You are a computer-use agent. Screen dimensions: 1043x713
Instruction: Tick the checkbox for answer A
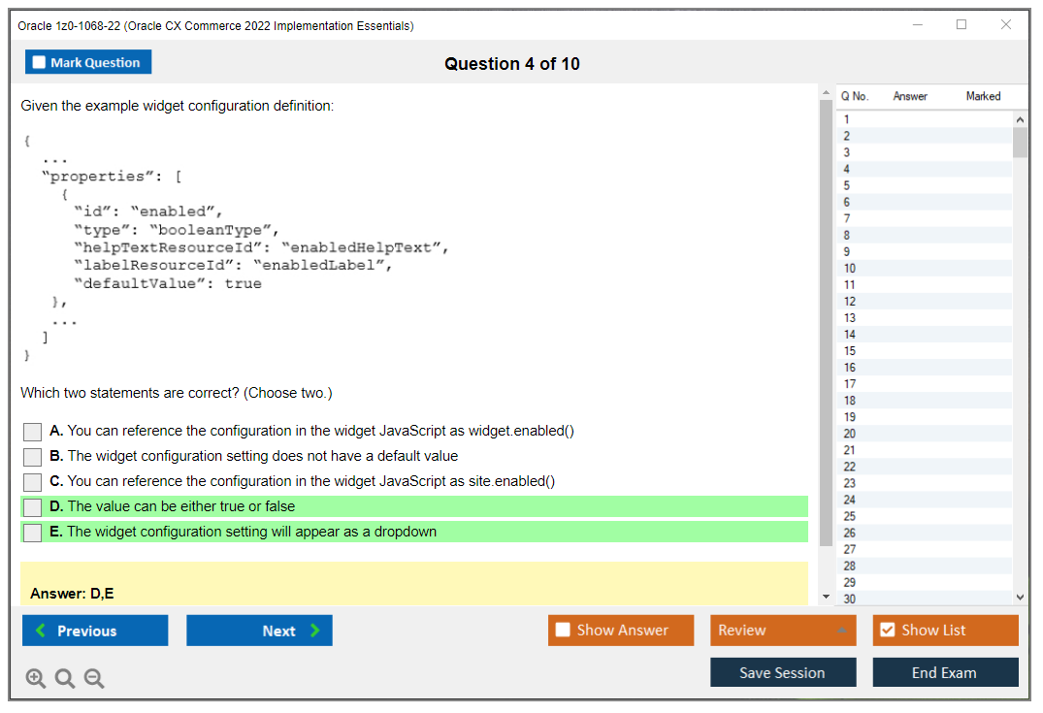pyautogui.click(x=33, y=432)
